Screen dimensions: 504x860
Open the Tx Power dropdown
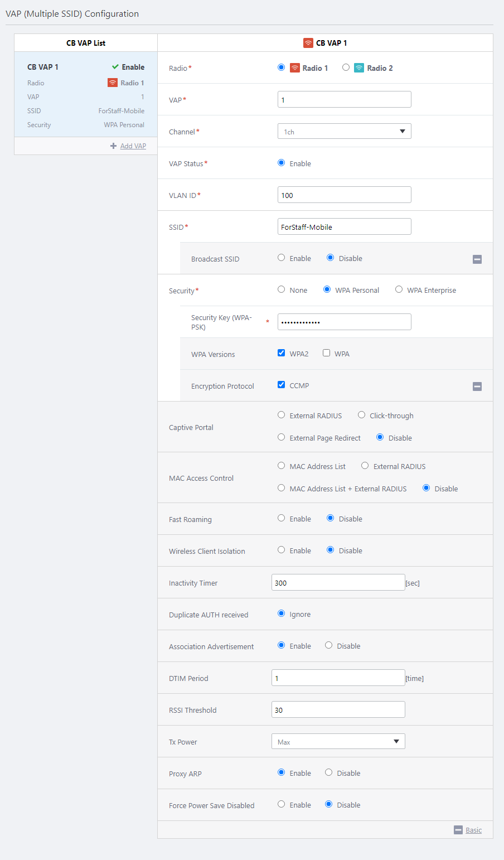click(x=338, y=742)
